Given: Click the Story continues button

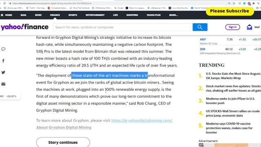Looking at the screenshot, I should pos(63,143).
